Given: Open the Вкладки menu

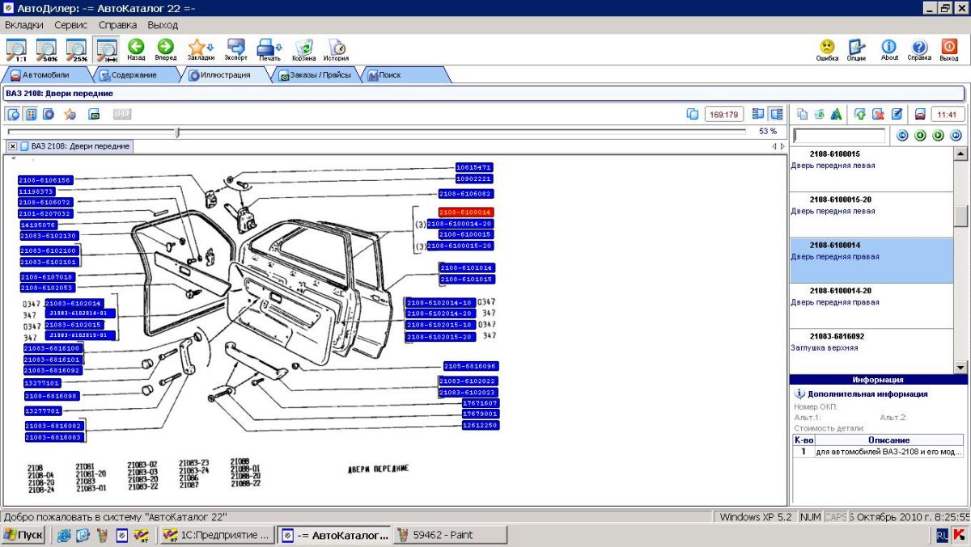Looking at the screenshot, I should coord(24,25).
